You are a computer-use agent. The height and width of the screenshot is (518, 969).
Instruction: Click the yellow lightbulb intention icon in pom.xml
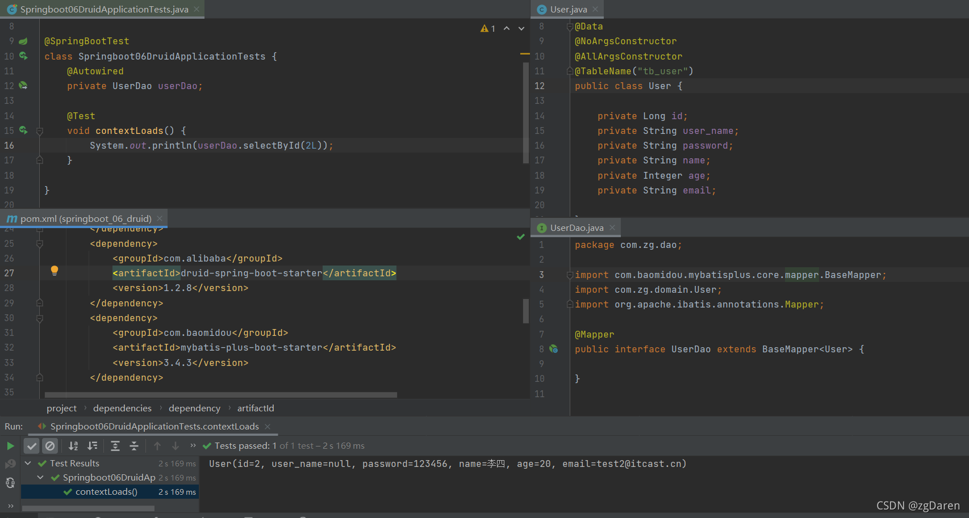55,271
